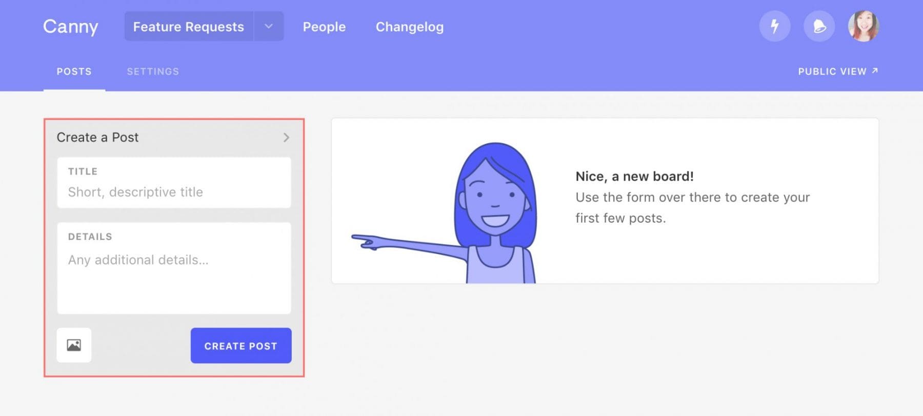Click the Create a Post panel header

point(97,137)
